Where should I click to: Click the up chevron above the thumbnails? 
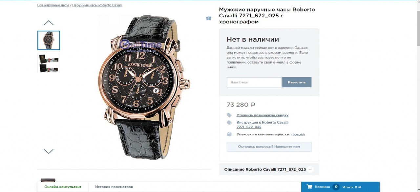(x=49, y=23)
